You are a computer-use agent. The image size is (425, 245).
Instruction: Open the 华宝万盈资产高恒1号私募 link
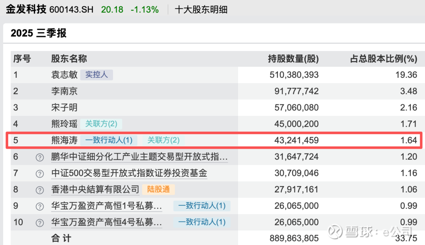(x=107, y=206)
